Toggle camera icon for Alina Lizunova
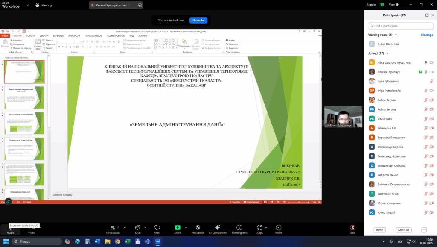Screen dimensions: 437x247 pyautogui.click(x=431, y=62)
